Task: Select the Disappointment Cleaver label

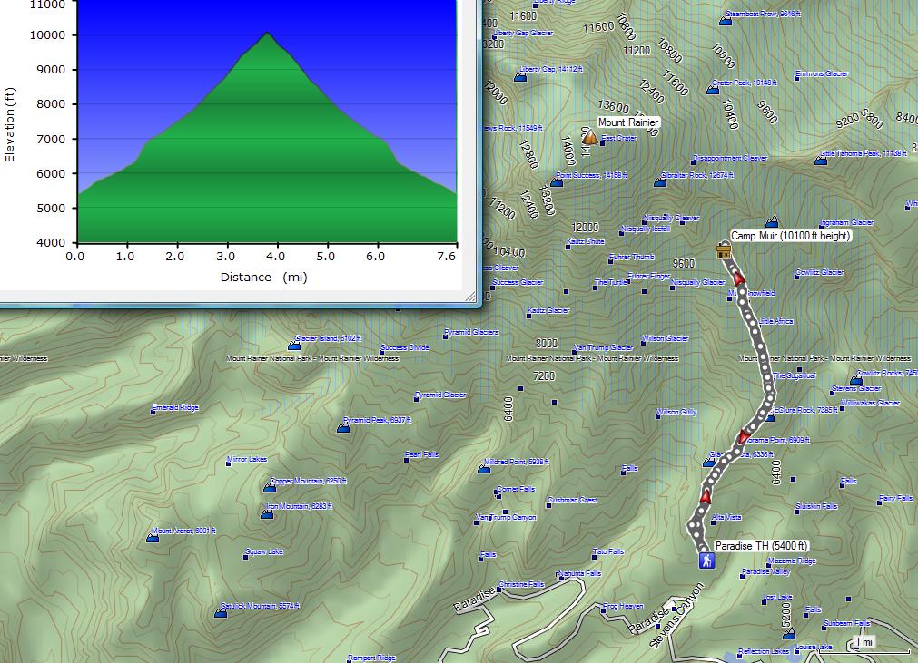Action: [729, 158]
